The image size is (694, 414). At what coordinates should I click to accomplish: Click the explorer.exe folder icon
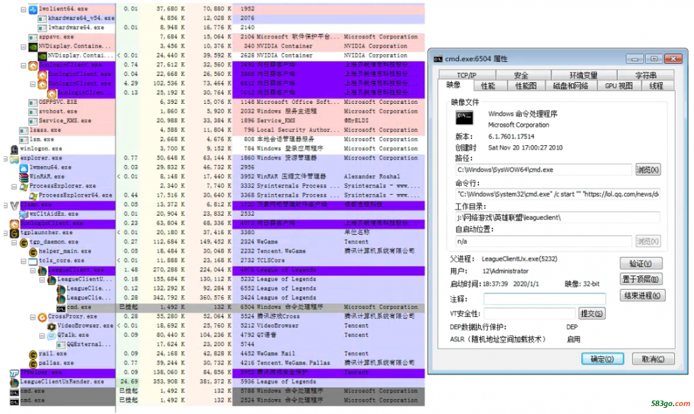pyautogui.click(x=14, y=159)
